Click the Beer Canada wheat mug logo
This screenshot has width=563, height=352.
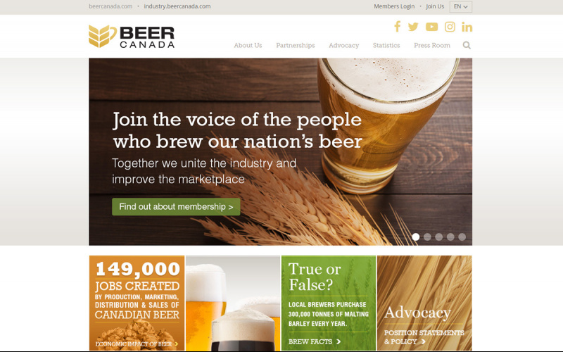[x=132, y=37]
